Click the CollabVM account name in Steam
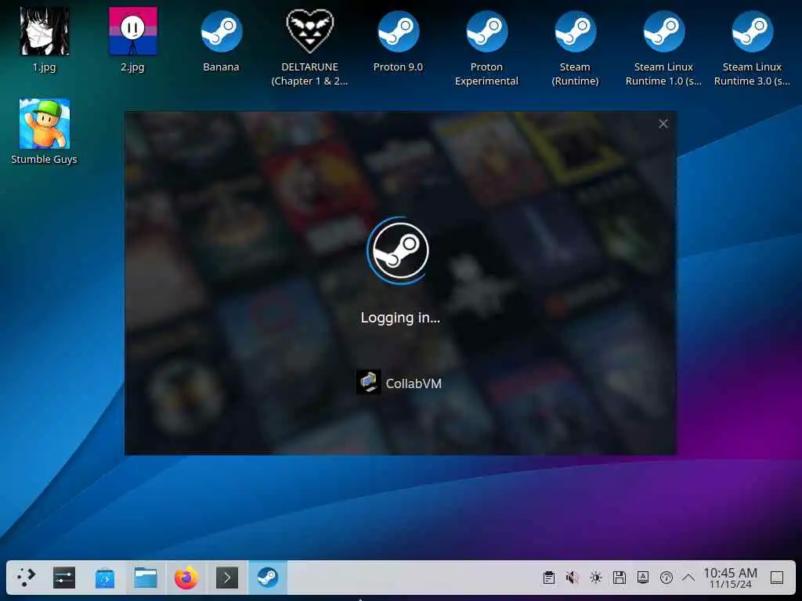The image size is (802, 601). point(414,383)
